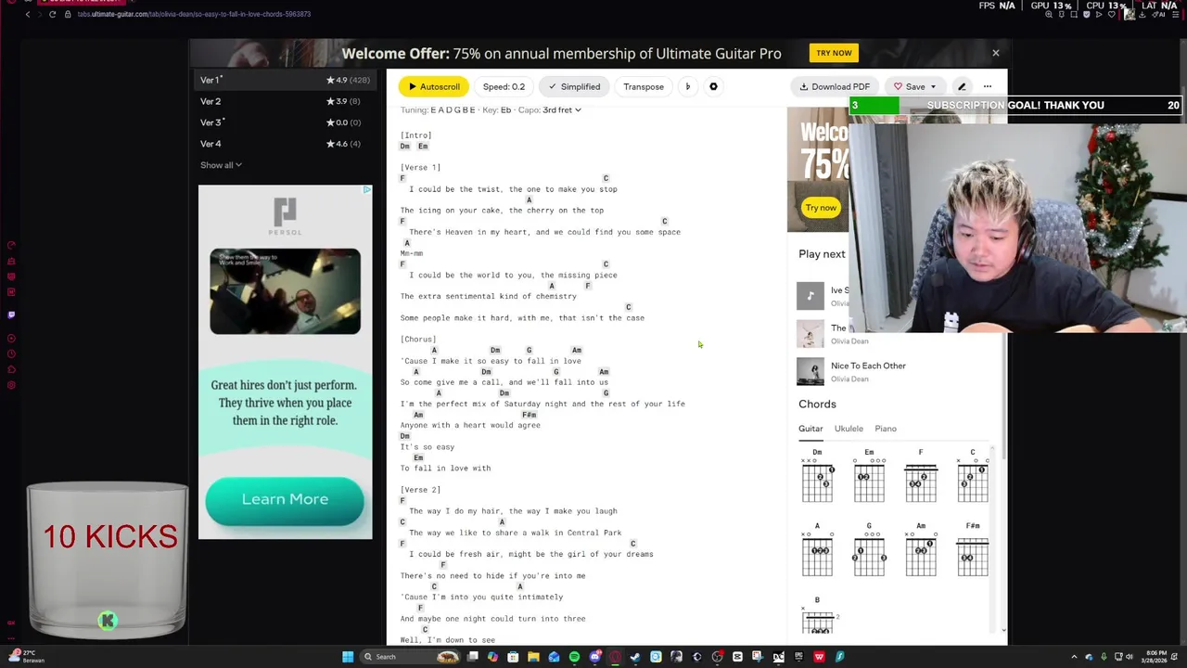
Task: Save tab to favorites
Action: [909, 86]
